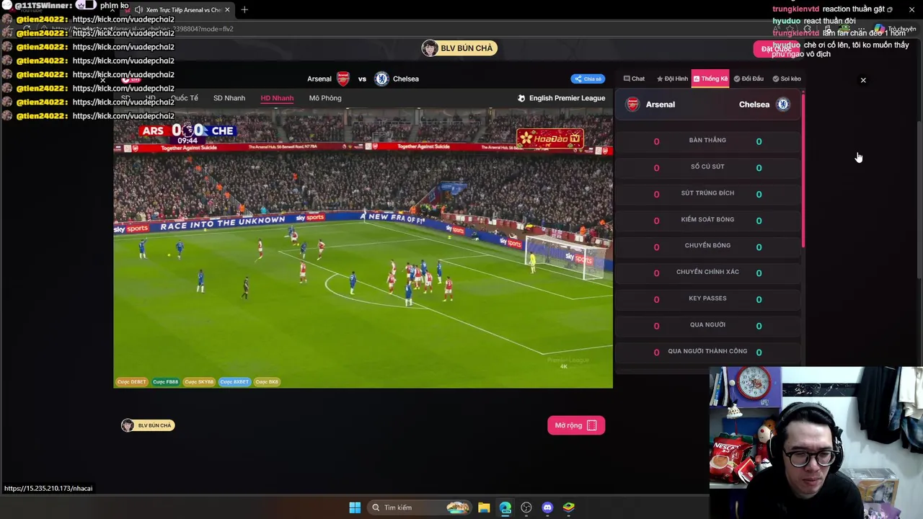Select the Thống Kê tab
This screenshot has width=923, height=519.
(710, 79)
